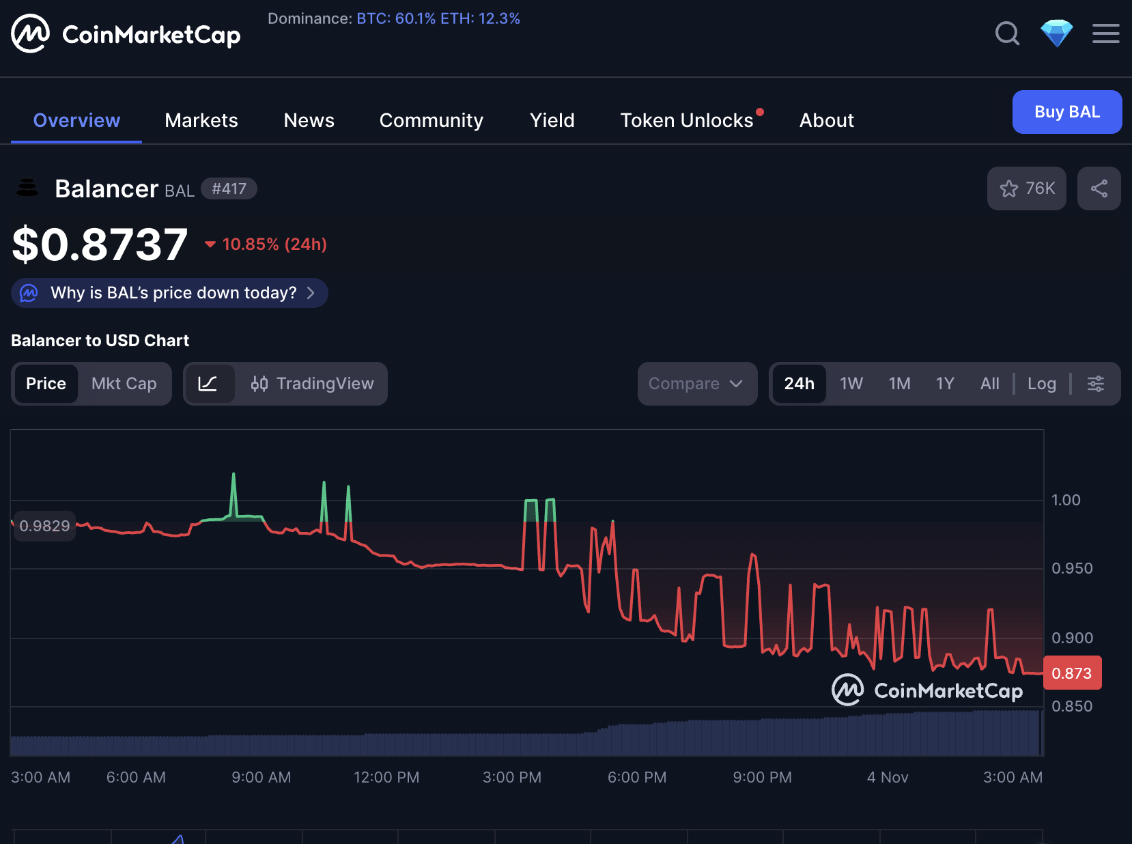Open the hamburger menu
The height and width of the screenshot is (844, 1132).
coord(1105,33)
